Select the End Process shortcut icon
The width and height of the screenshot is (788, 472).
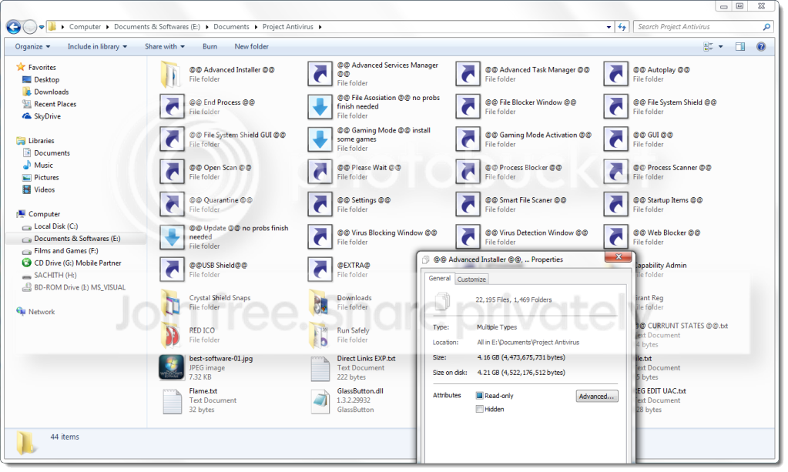[x=172, y=106]
